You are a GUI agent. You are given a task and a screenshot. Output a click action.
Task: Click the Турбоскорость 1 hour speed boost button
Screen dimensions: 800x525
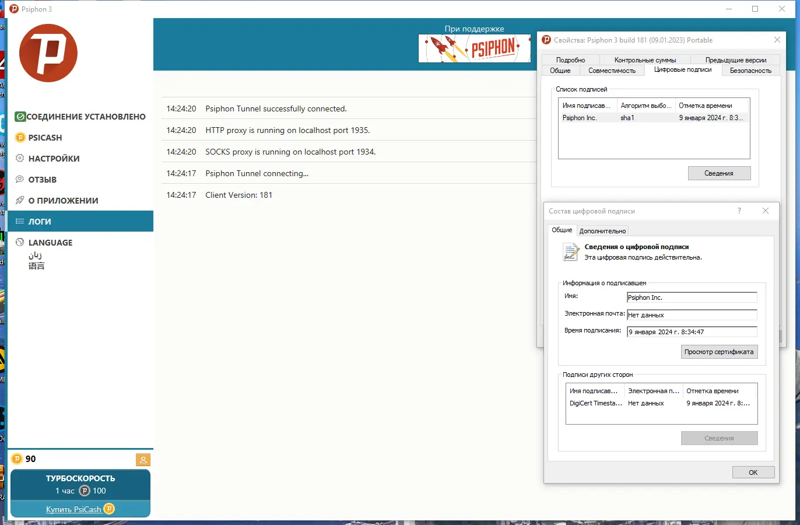click(x=80, y=484)
